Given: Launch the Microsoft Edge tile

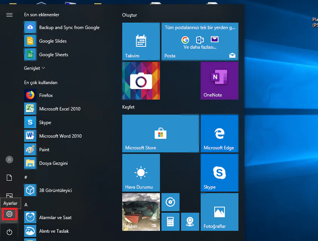Looking at the screenshot, I should pyautogui.click(x=219, y=134).
